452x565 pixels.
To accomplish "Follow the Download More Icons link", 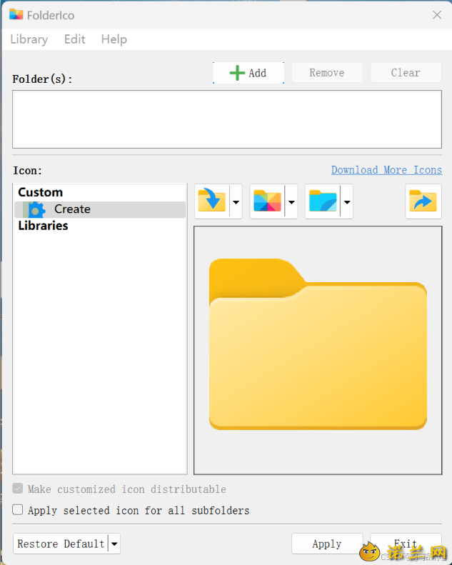I will (x=386, y=170).
